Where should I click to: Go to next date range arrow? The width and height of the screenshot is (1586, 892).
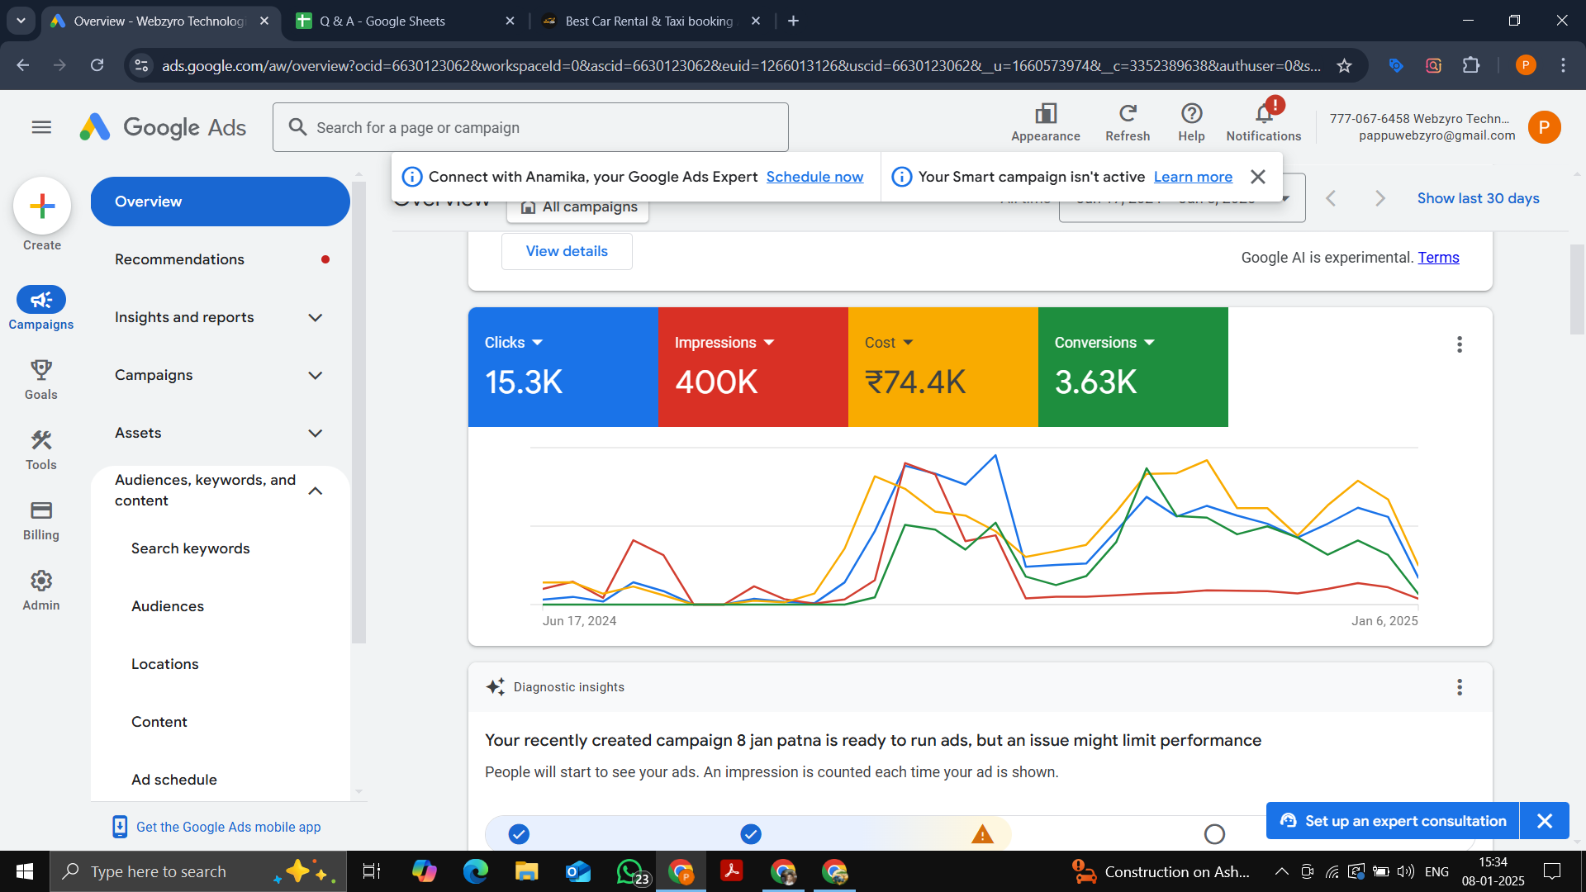pos(1379,198)
